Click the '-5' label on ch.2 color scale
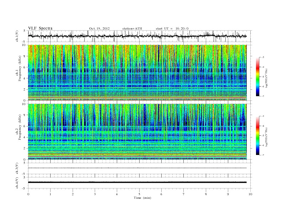 263,136
